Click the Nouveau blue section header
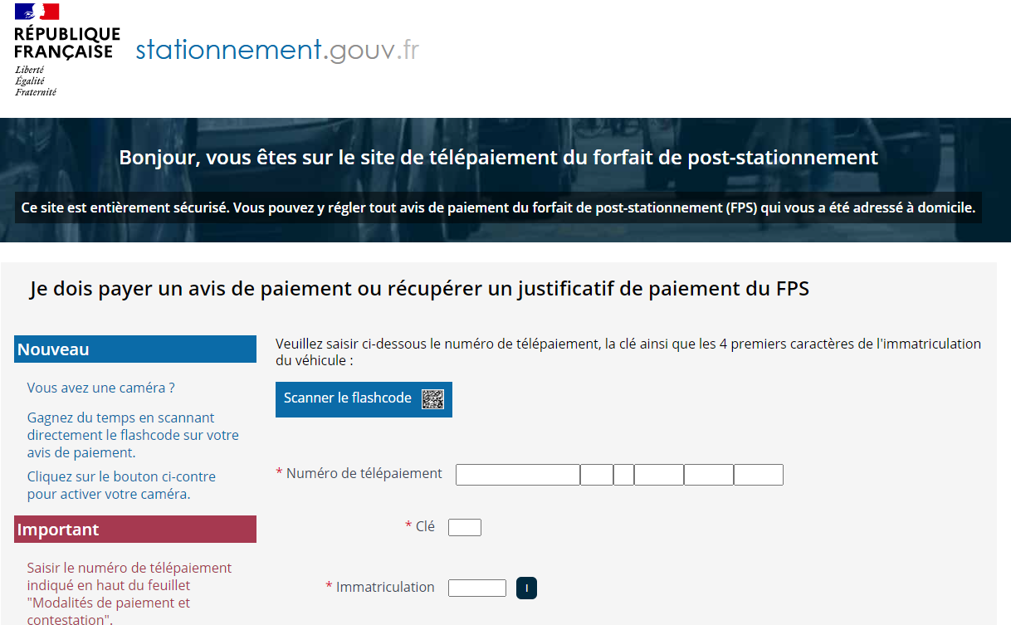1011x625 pixels. click(135, 349)
